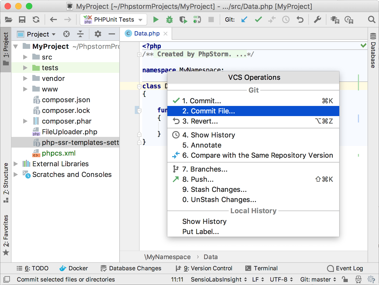Image resolution: width=379 pixels, height=285 pixels.
Task: Select FileUploader.php in project tree
Action: 69,132
